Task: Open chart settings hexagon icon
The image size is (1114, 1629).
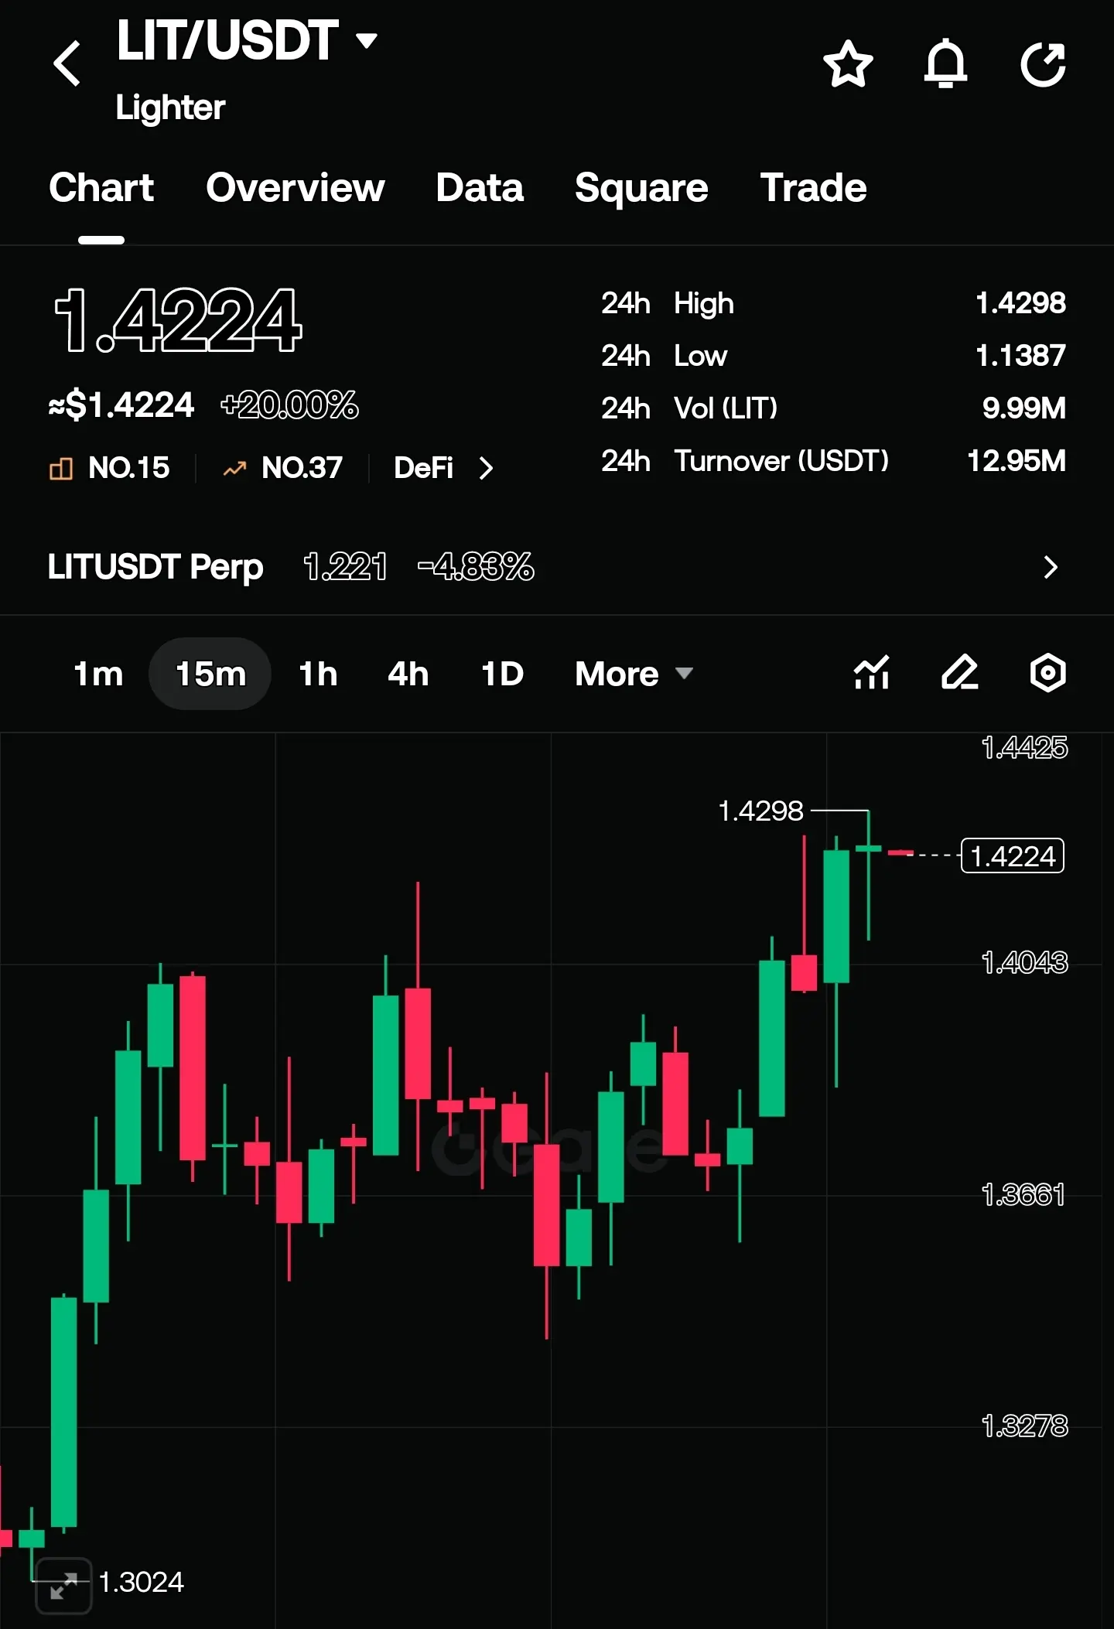Action: coord(1048,672)
